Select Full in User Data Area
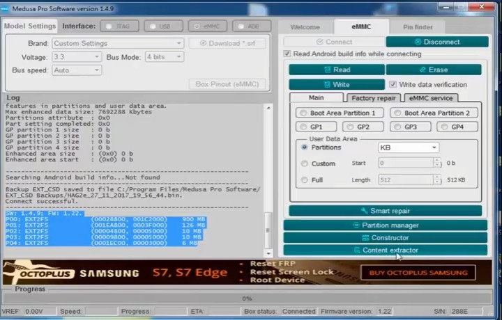 click(x=304, y=179)
